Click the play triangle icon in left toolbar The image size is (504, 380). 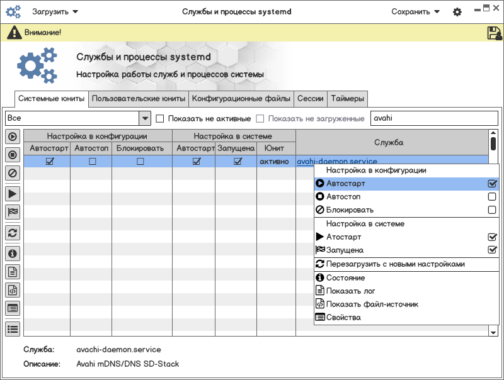click(x=13, y=194)
